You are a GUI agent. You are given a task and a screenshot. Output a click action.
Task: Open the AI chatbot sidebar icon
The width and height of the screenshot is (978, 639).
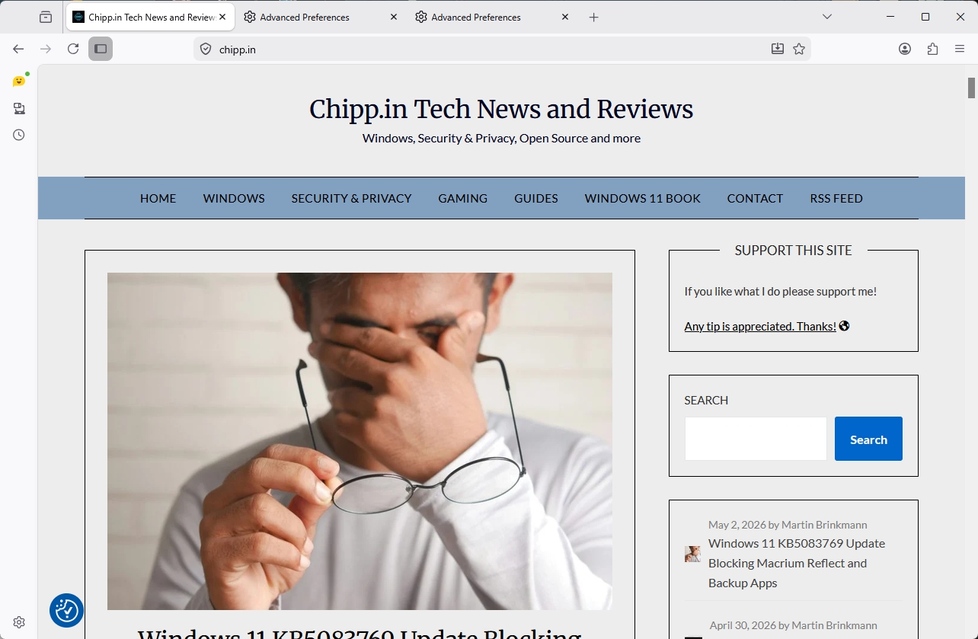click(x=19, y=81)
